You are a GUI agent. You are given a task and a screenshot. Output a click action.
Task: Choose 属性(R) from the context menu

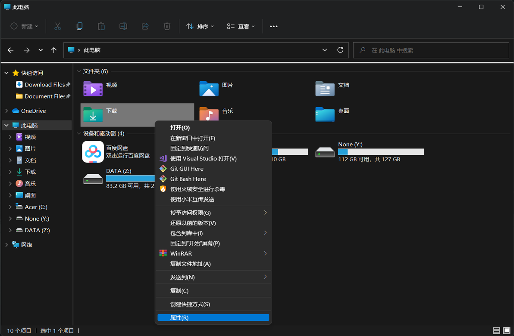[213, 318]
